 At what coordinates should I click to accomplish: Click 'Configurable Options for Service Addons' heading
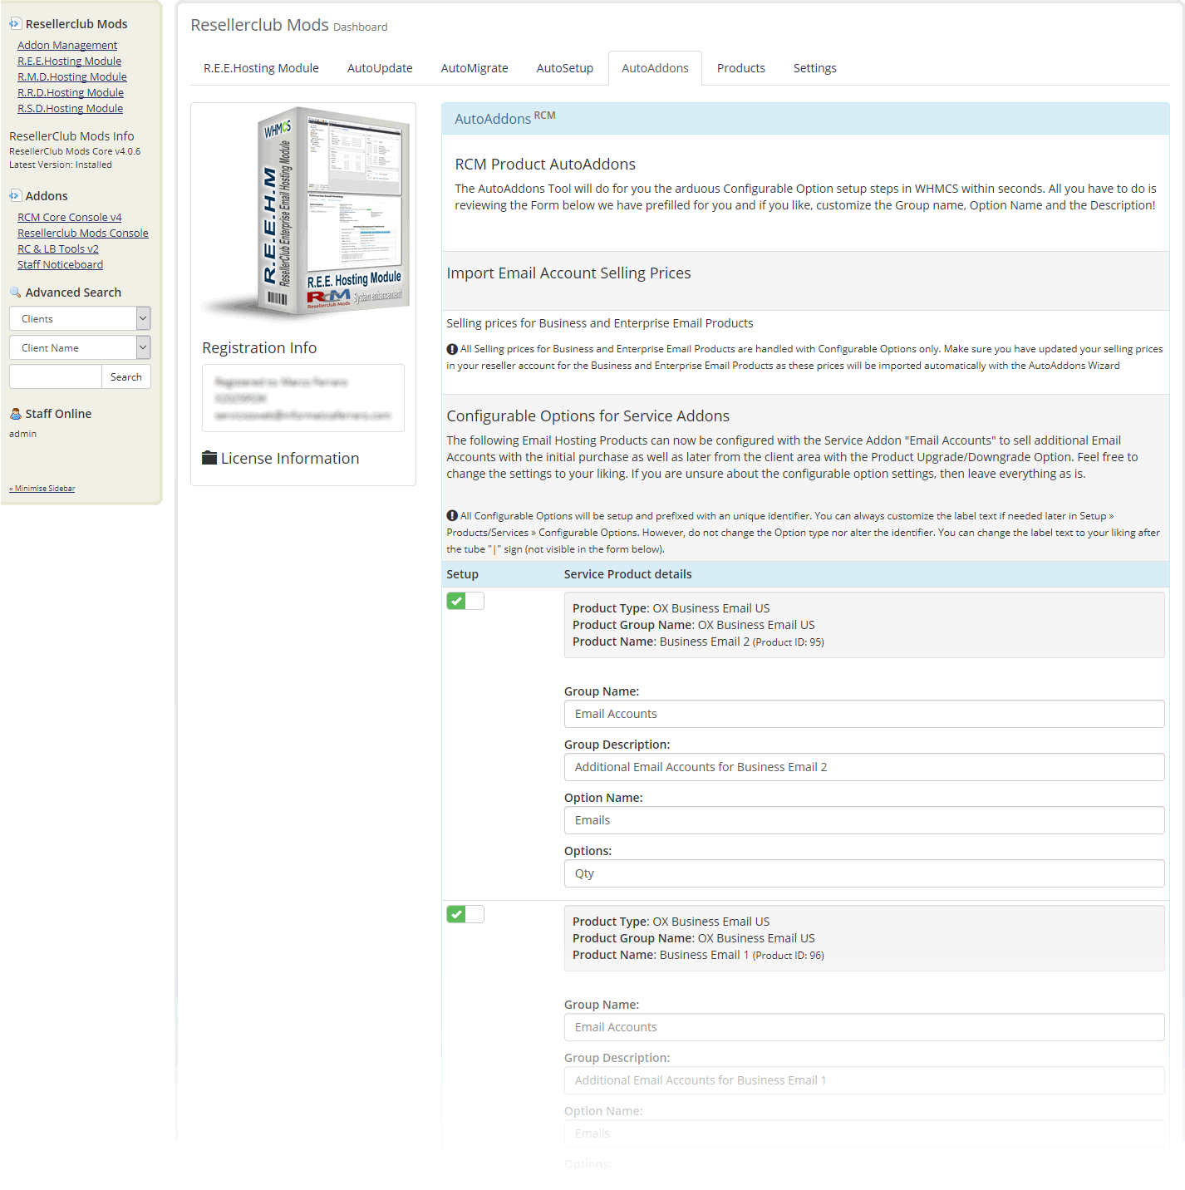point(588,416)
